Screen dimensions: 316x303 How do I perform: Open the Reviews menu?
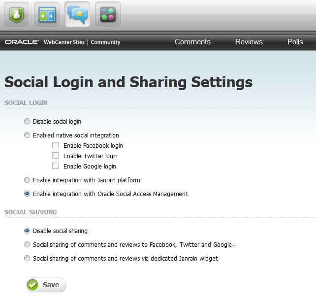coord(249,42)
